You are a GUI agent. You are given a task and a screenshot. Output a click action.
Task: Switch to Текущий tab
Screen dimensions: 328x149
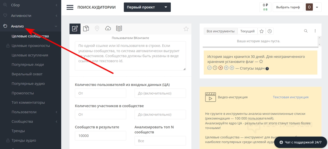247,31
